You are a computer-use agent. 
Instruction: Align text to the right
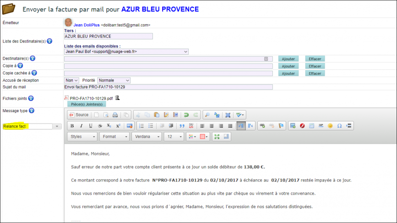(221, 125)
